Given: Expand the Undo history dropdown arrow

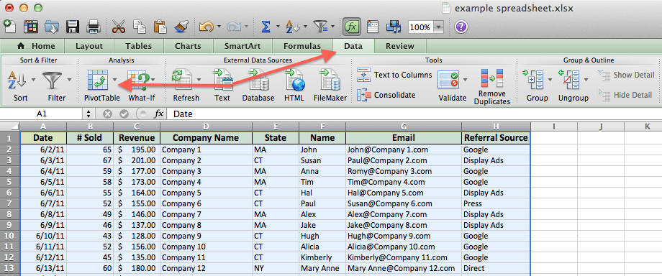Looking at the screenshot, I should coord(219,27).
